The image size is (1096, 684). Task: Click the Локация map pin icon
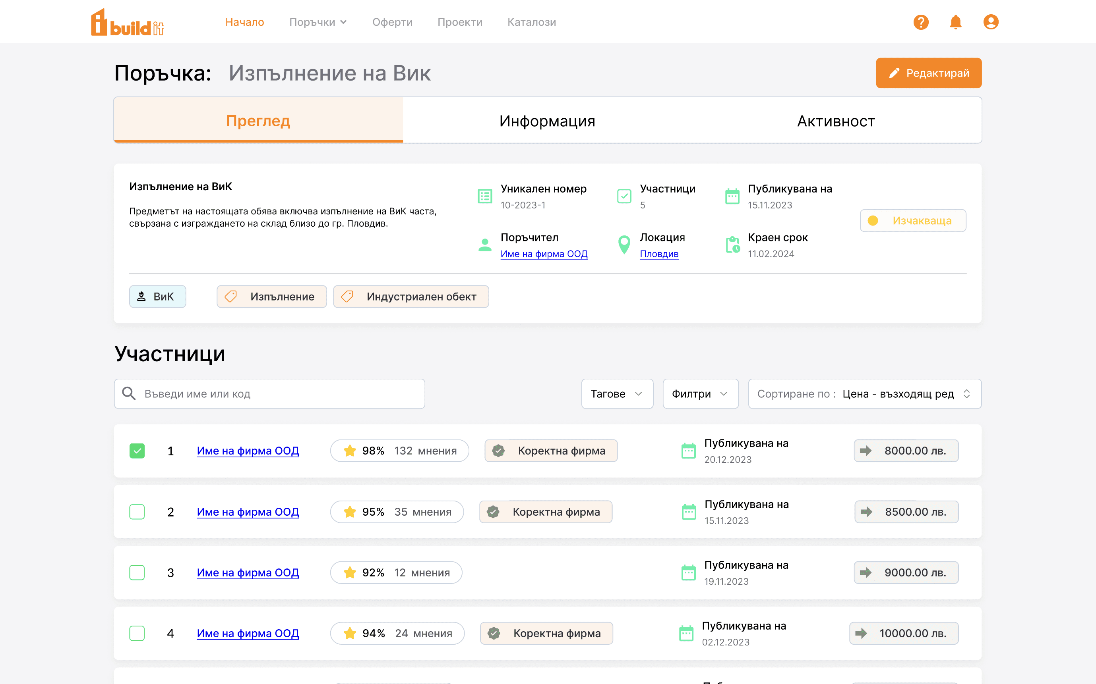click(624, 245)
